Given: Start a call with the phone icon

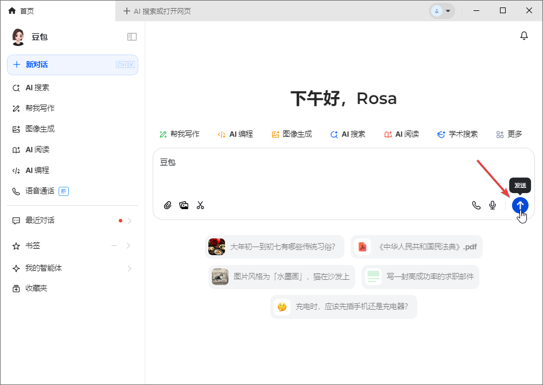Looking at the screenshot, I should (476, 205).
